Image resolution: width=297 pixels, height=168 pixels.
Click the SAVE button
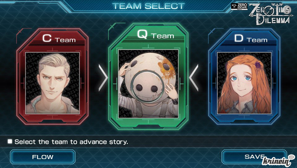[x=254, y=157]
